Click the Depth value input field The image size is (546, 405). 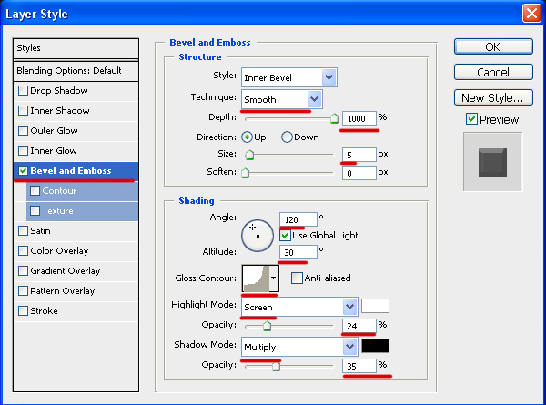(x=359, y=118)
